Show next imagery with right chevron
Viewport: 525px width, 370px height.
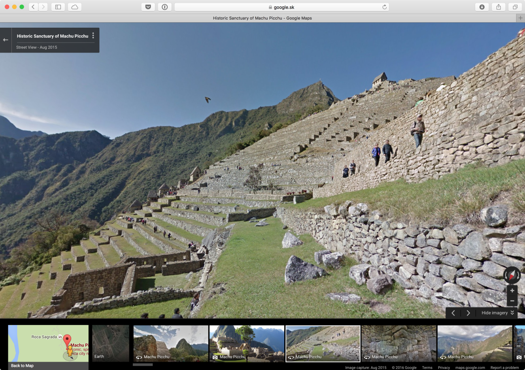point(468,313)
